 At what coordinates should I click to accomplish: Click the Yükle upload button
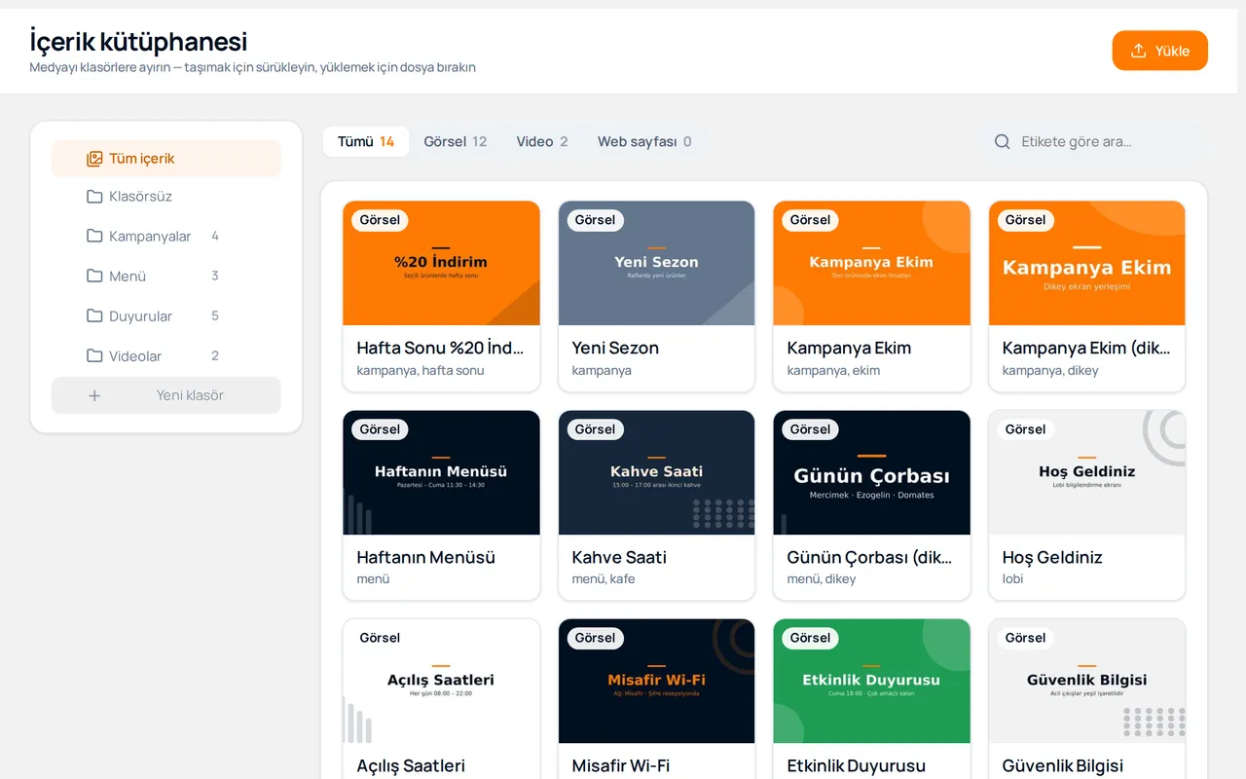coord(1160,51)
